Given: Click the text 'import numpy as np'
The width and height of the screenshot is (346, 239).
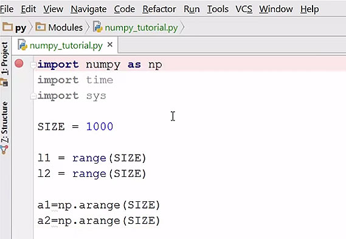Looking at the screenshot, I should click(100, 64).
